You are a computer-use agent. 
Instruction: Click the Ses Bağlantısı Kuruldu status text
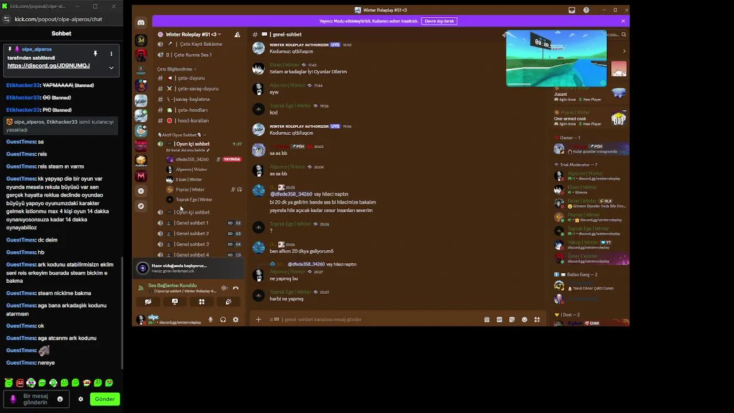tap(173, 286)
